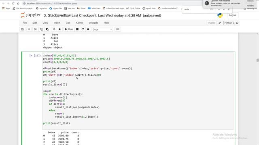The width and height of the screenshot is (259, 145).
Task: Insert a cell below with plus icon
Action: click(x=29, y=29)
